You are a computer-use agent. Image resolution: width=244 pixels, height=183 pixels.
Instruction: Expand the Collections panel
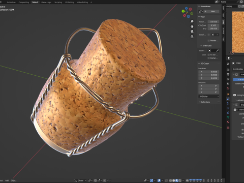pos(204,102)
